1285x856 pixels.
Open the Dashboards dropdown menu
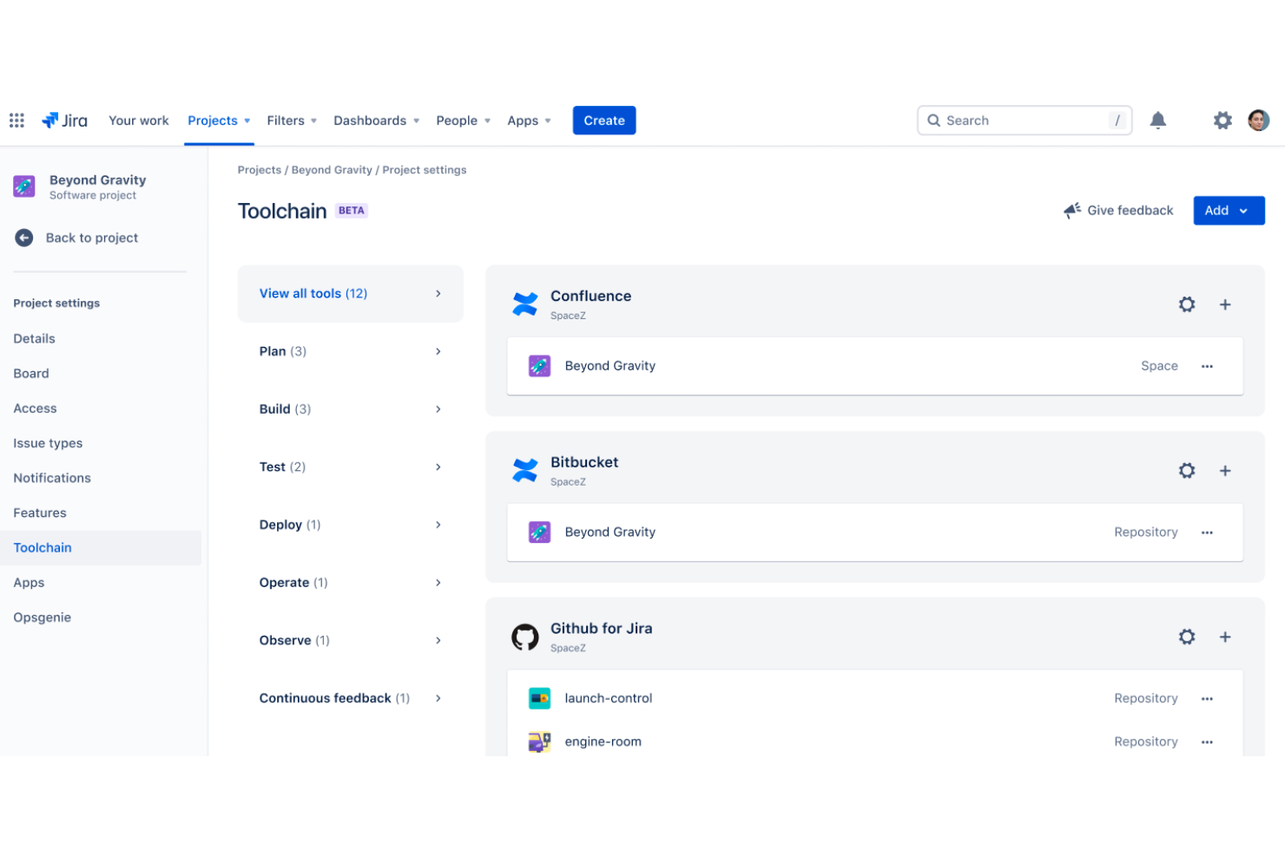point(377,121)
